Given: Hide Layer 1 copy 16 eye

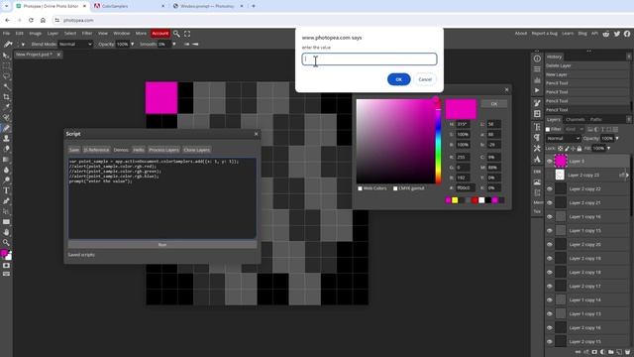Looking at the screenshot, I should coord(550,217).
